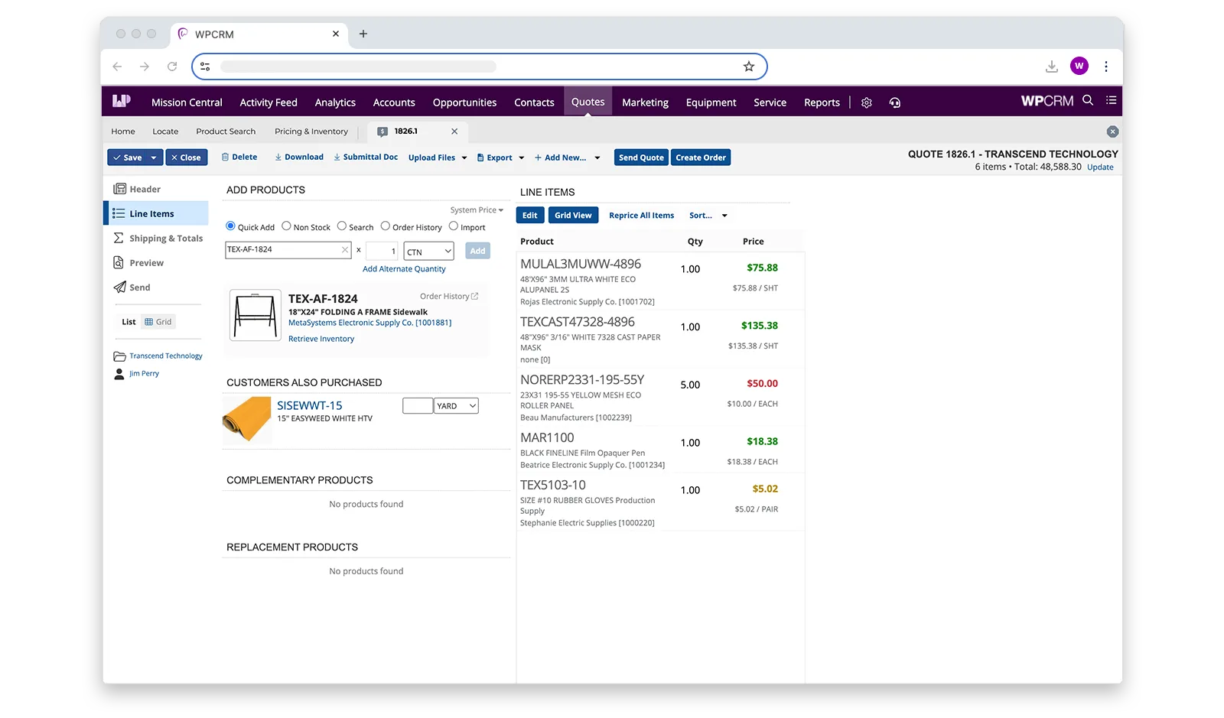Open the Export dropdown

(x=500, y=158)
